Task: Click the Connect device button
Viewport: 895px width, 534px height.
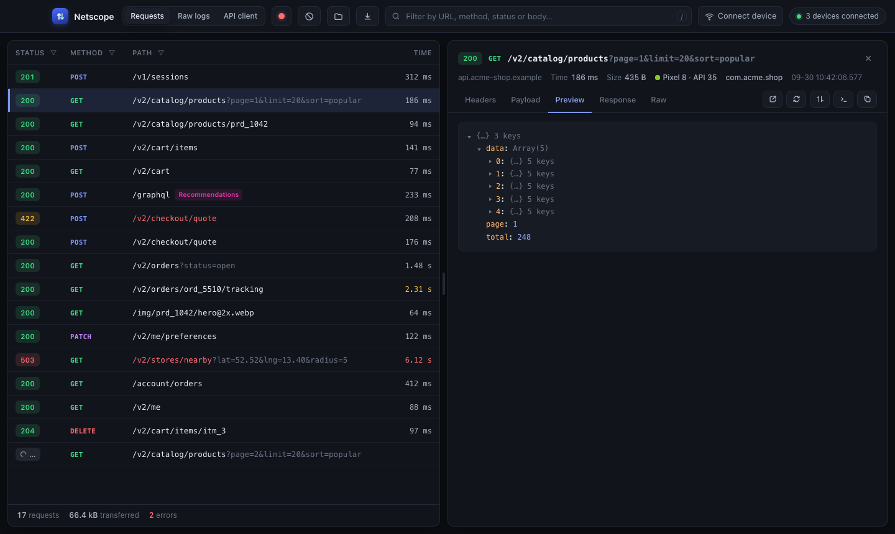Action: (741, 16)
